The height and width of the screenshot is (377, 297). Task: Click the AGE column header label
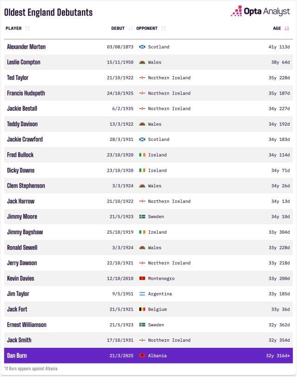277,28
